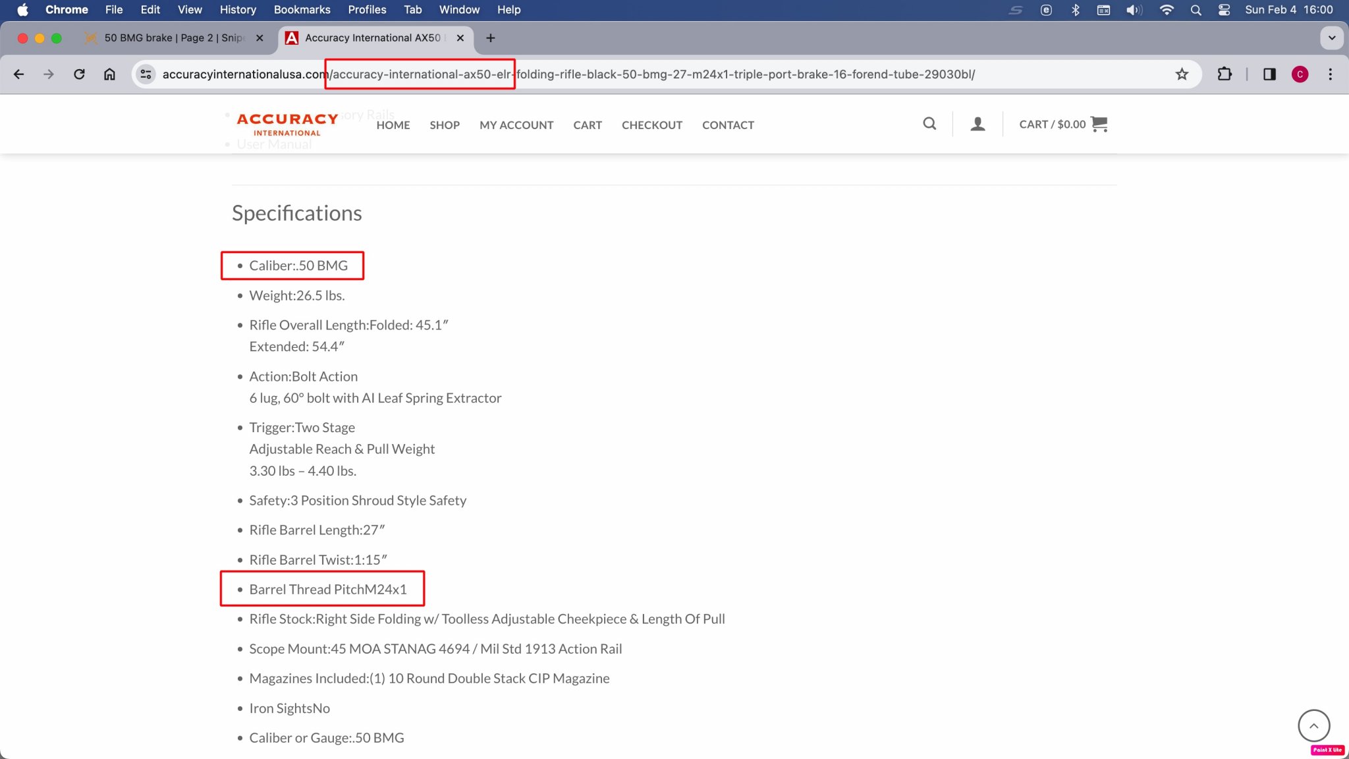Open the Tab menu in menu bar
The image size is (1349, 759).
(412, 10)
